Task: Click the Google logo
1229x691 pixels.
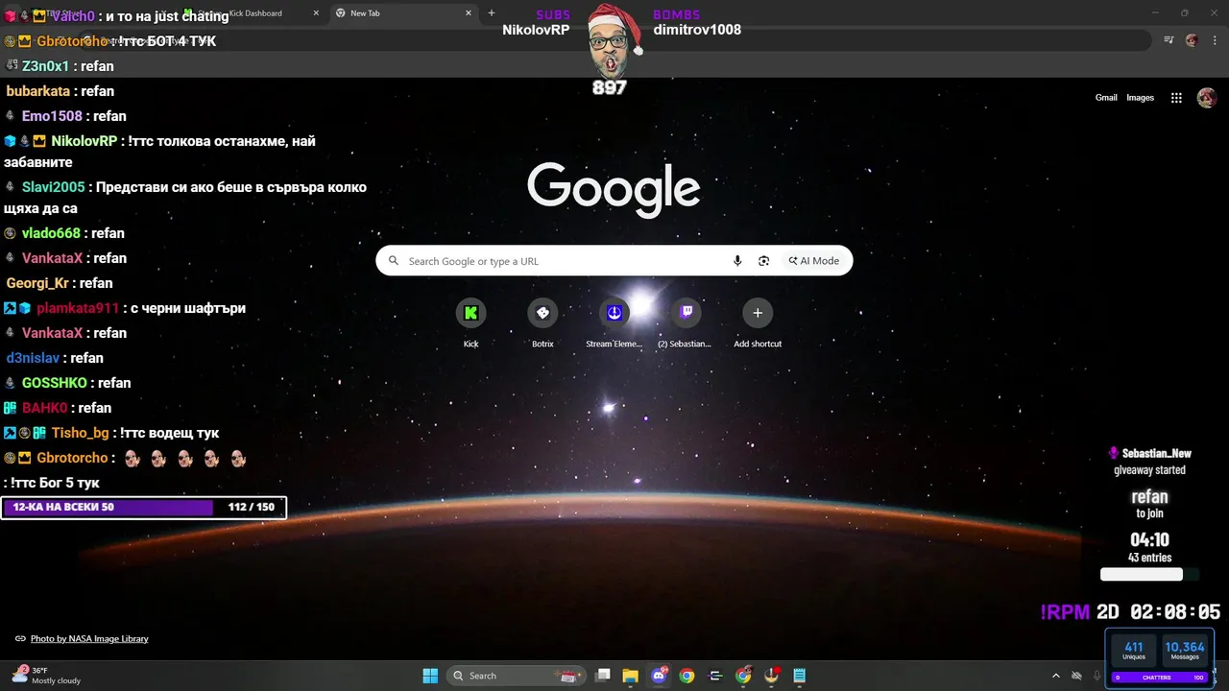Action: (x=614, y=189)
